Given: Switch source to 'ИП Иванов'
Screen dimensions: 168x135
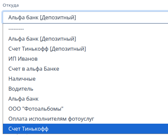Looking at the screenshot, I should click(85, 59).
